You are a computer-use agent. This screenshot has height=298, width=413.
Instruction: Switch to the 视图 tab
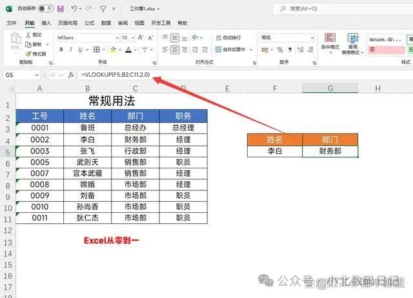click(x=139, y=23)
